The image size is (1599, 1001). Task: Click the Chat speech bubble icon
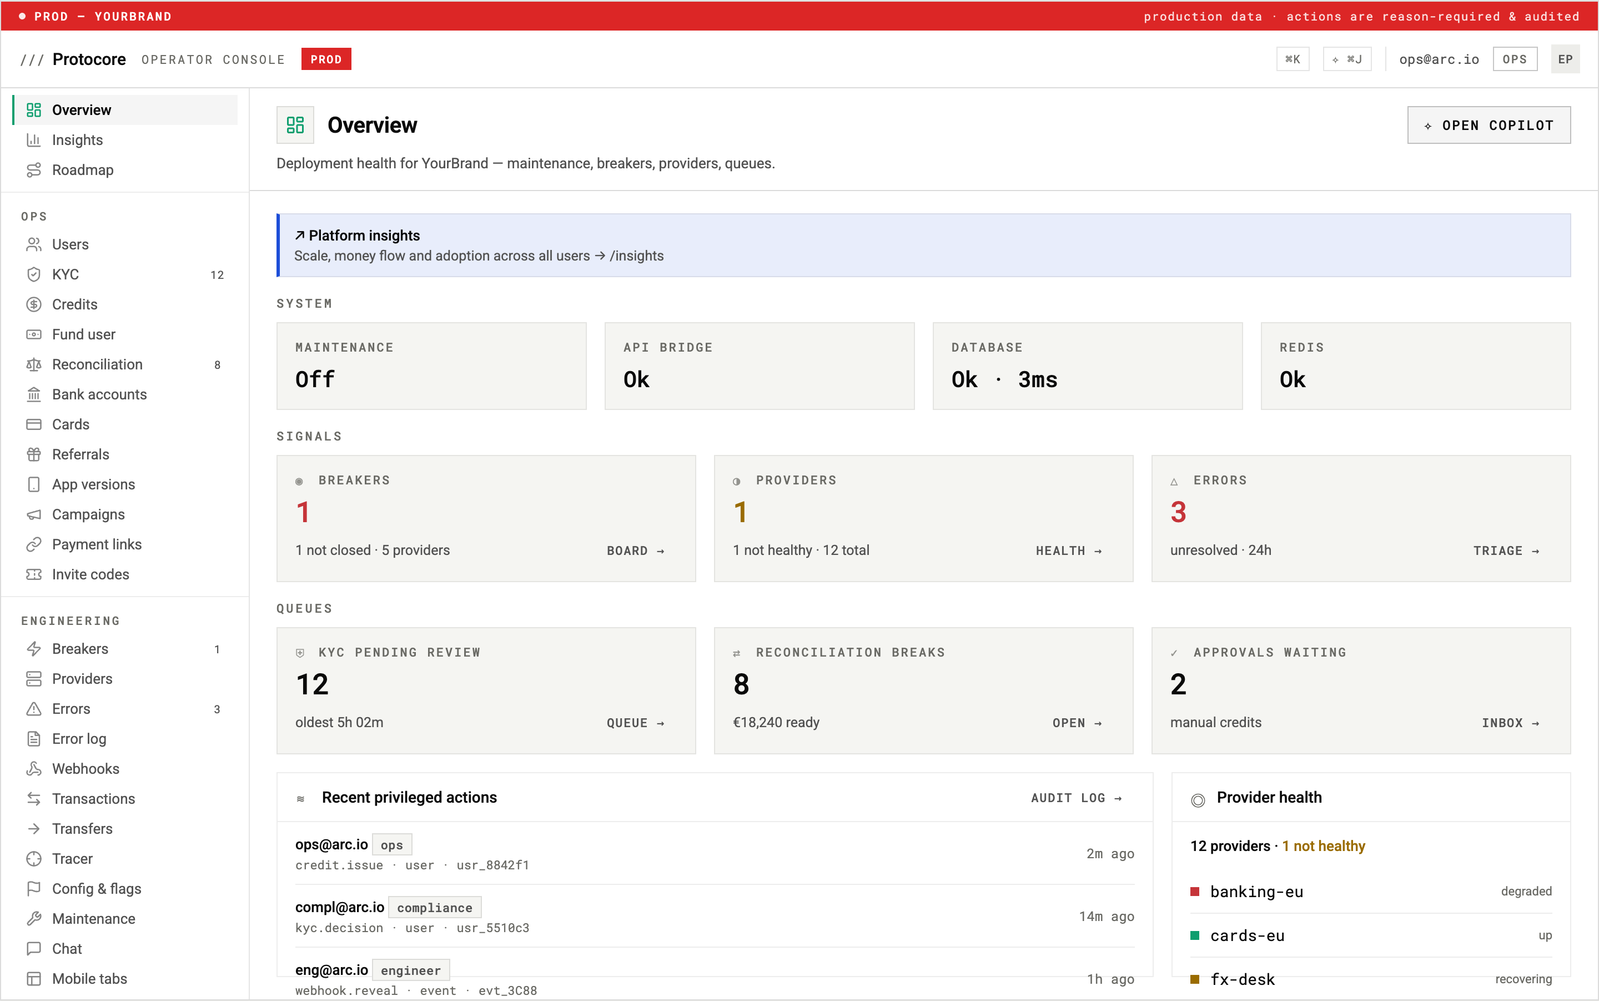[x=34, y=949]
